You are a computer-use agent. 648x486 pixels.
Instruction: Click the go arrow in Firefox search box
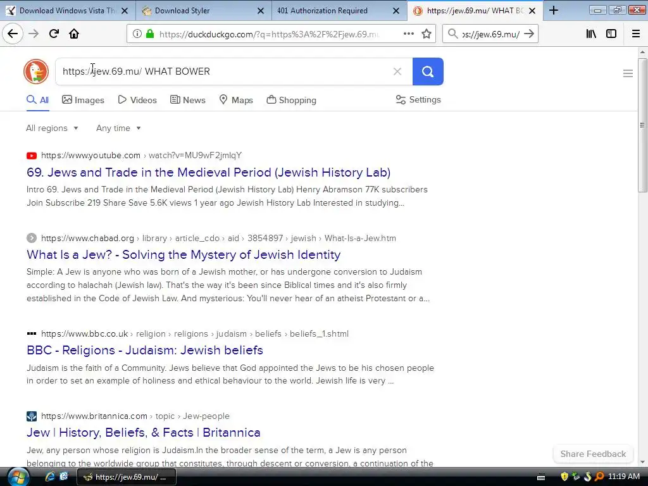tap(529, 34)
